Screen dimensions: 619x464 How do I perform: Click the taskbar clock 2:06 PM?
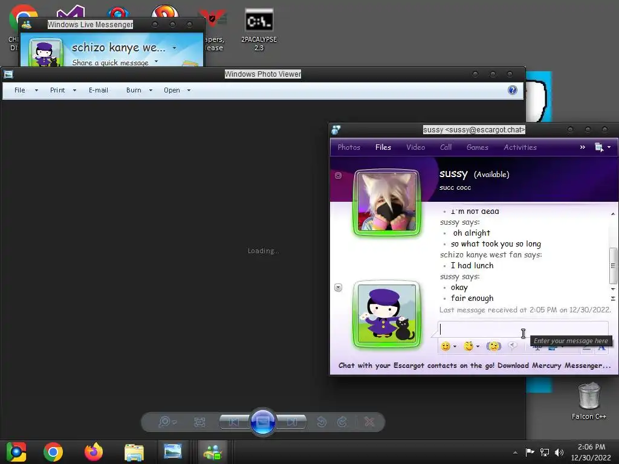coord(591,453)
